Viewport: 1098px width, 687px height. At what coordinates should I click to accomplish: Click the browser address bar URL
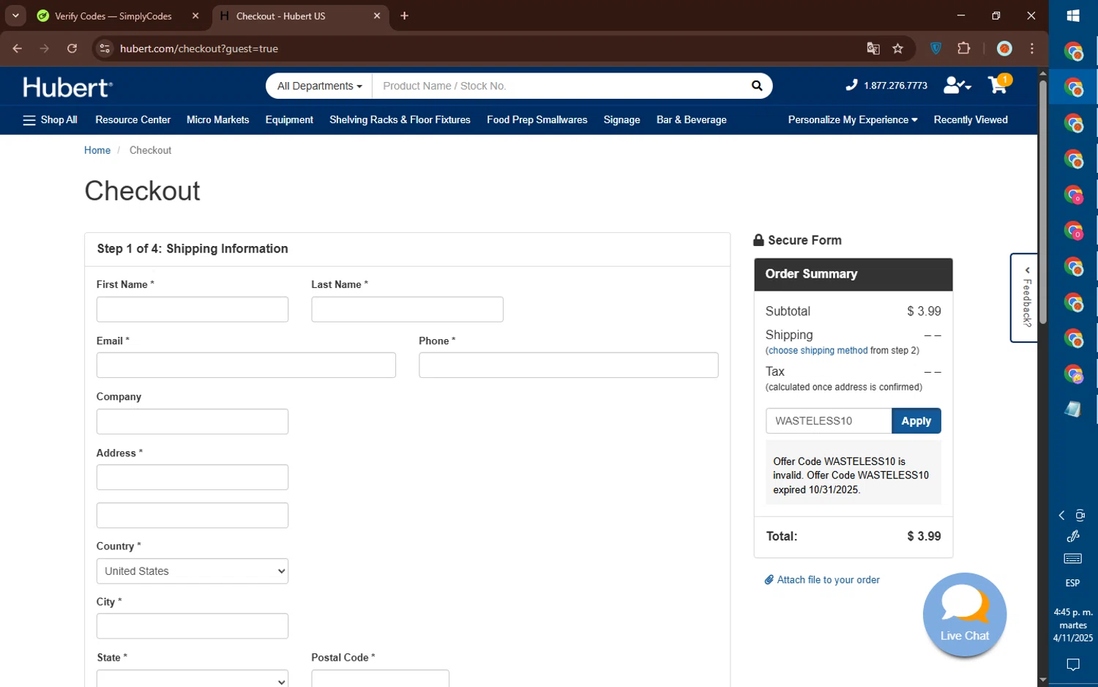pos(199,48)
